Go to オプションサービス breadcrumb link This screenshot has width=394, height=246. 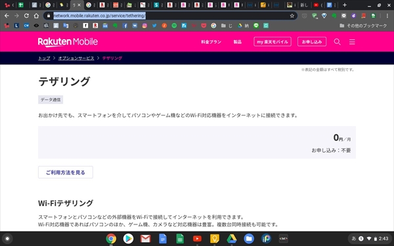(x=76, y=58)
